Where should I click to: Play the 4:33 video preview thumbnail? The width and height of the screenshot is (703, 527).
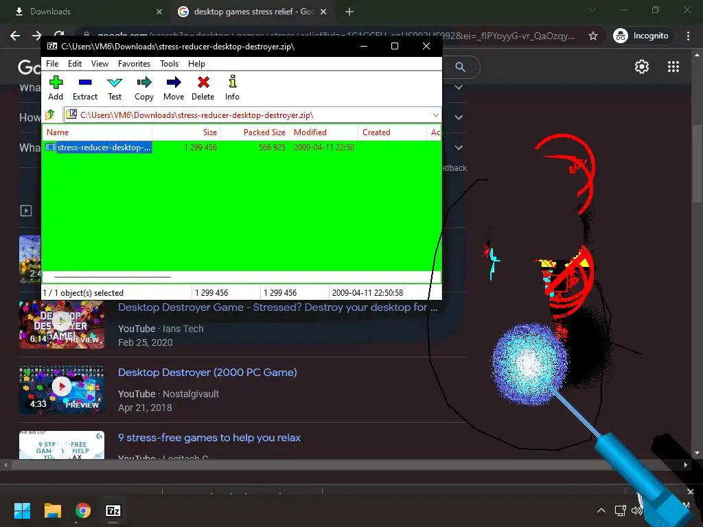click(61, 390)
